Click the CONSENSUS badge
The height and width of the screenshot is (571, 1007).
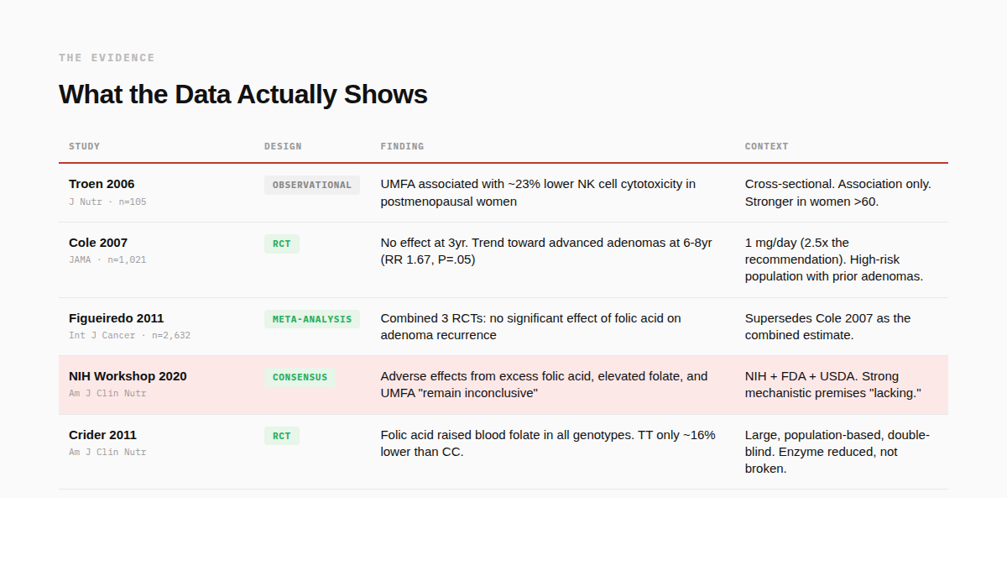(x=300, y=377)
